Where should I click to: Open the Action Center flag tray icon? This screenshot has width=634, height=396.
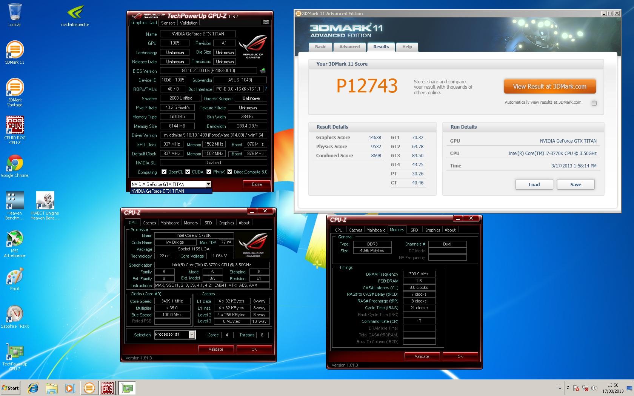[576, 388]
